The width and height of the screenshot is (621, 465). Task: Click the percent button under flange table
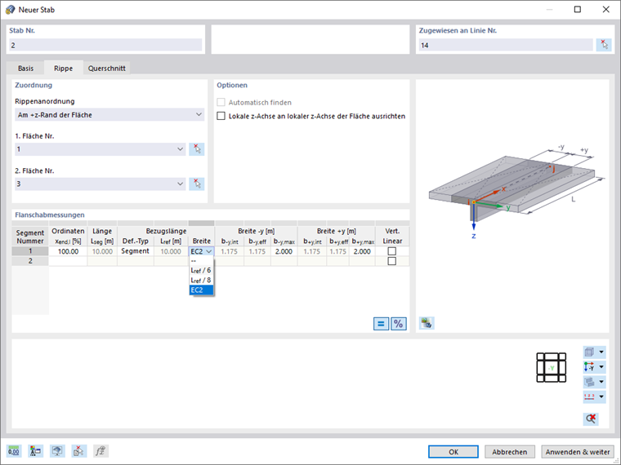pyautogui.click(x=399, y=324)
